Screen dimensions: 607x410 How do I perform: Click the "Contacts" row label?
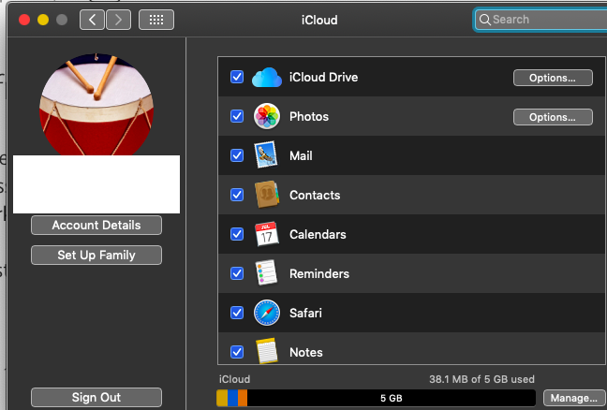315,195
